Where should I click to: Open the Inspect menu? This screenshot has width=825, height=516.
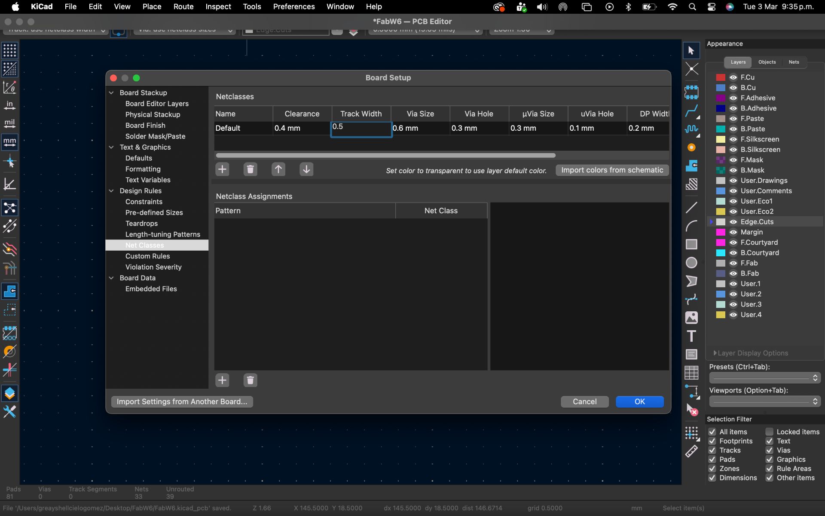pyautogui.click(x=218, y=6)
